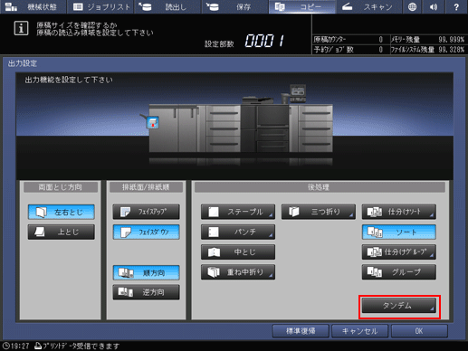Click the 両面とじ方向 section header

61,187
